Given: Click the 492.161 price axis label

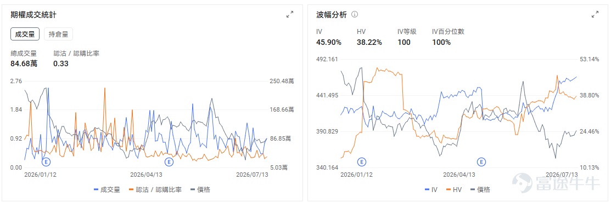Looking at the screenshot, I should 327,60.
